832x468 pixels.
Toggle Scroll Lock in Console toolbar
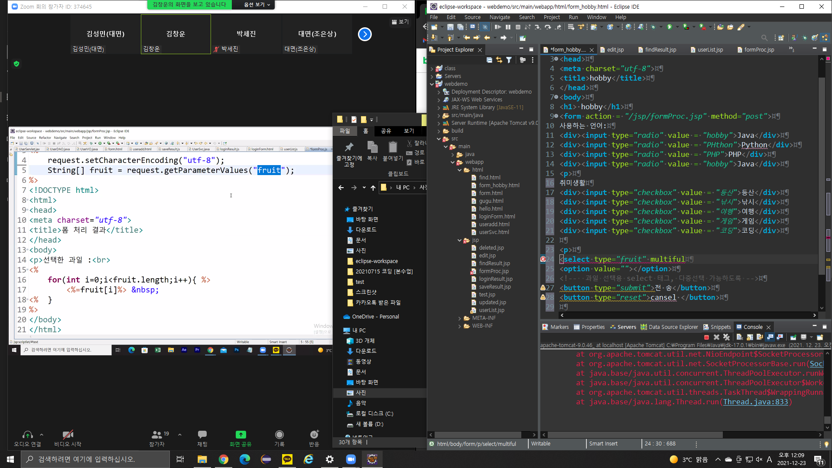[x=749, y=338]
